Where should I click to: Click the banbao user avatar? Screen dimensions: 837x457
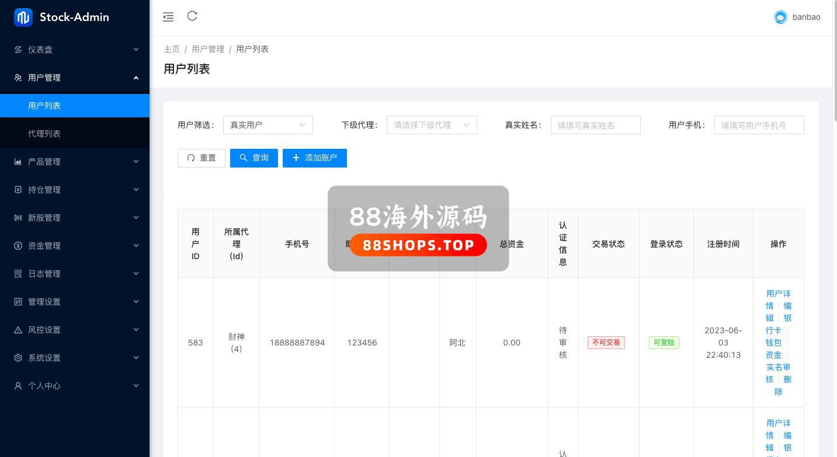click(780, 18)
